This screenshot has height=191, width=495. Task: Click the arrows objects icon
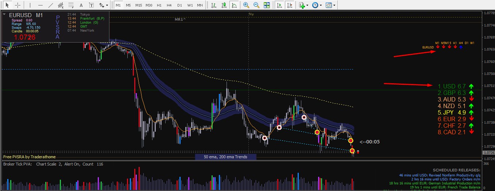tap(102, 5)
